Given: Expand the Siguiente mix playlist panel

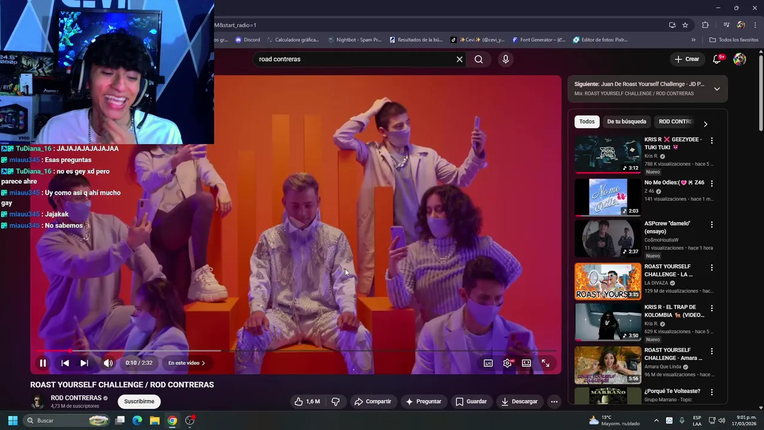Looking at the screenshot, I should 717,89.
